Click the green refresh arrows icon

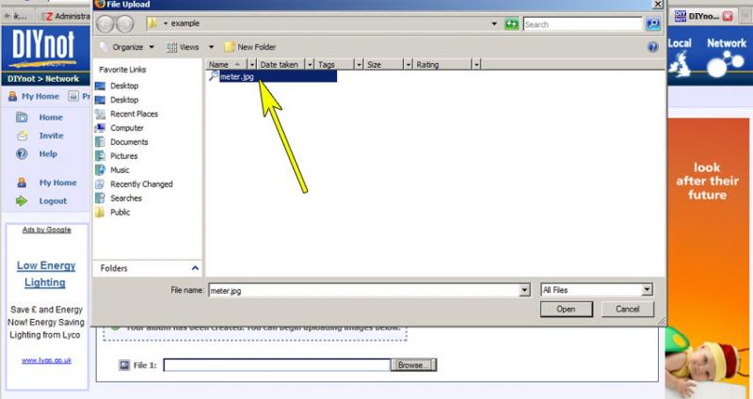pyautogui.click(x=511, y=24)
